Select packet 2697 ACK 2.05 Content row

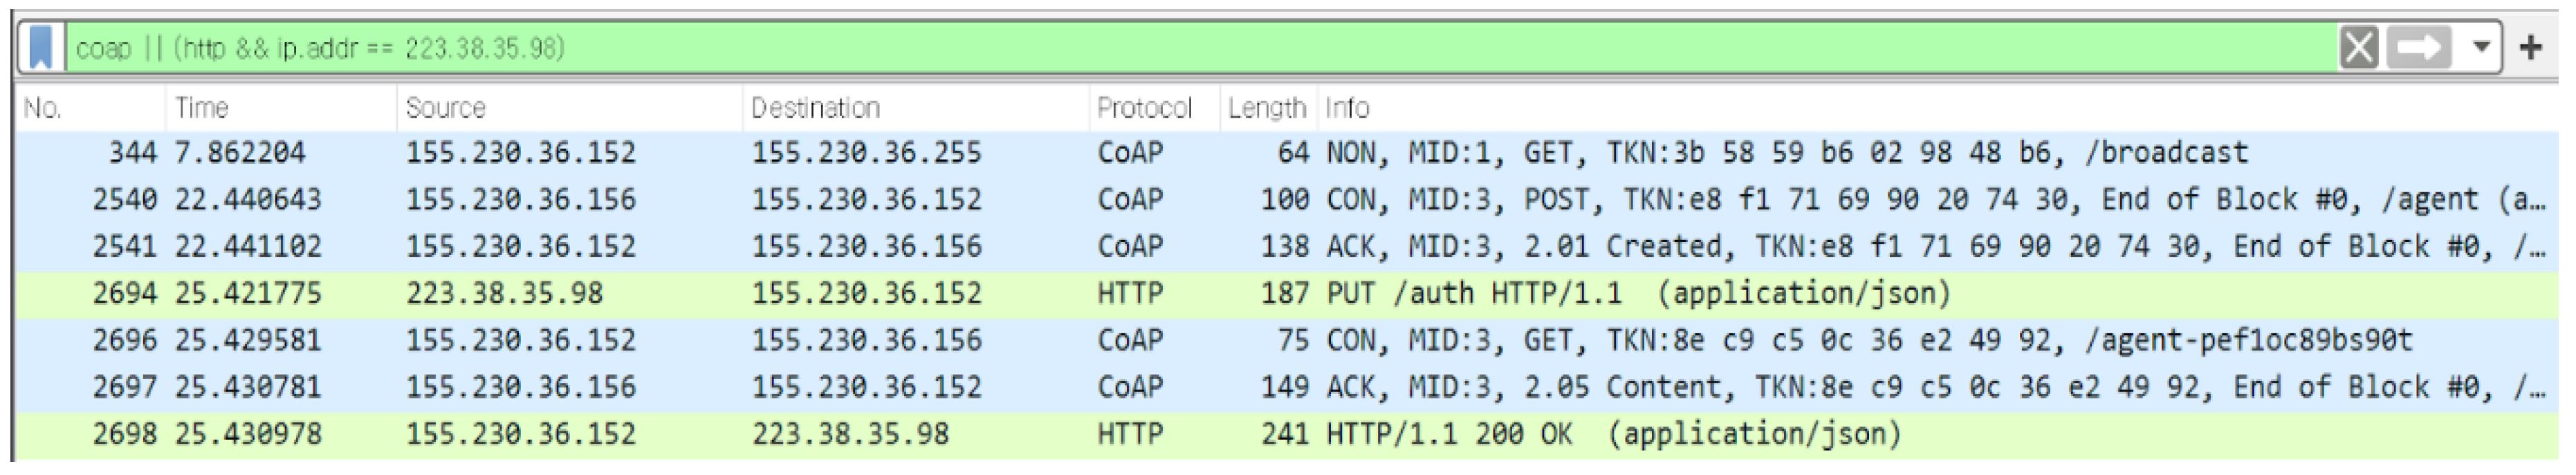[x=1200, y=388]
